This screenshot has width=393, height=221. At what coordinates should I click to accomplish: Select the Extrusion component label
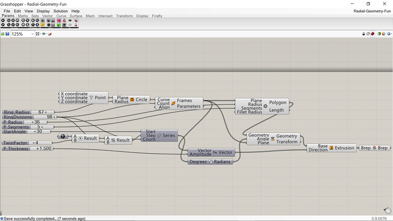click(x=344, y=148)
